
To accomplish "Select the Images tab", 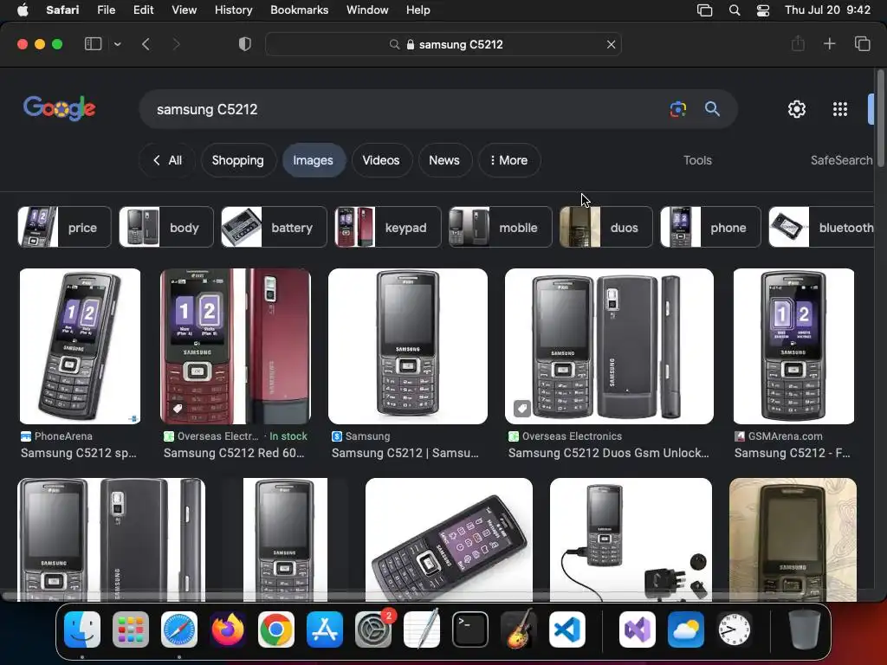I will click(x=313, y=160).
